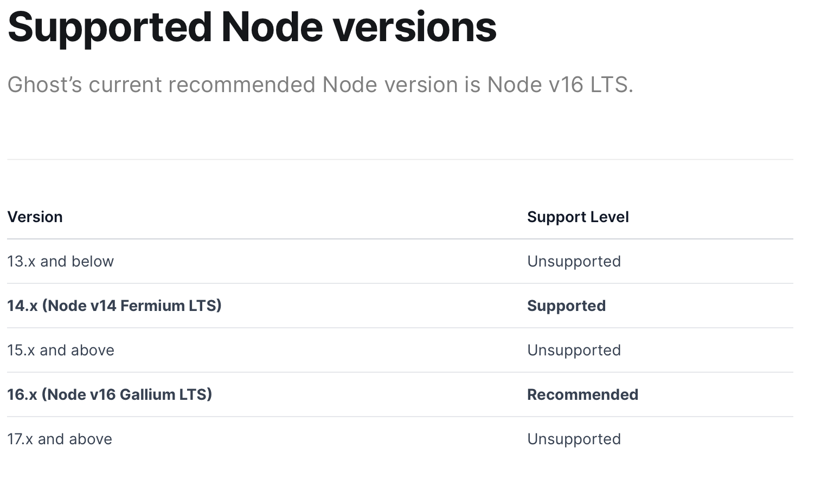The width and height of the screenshot is (821, 480).
Task: Click 'Unsupported' in the 17.x row
Action: pos(574,439)
